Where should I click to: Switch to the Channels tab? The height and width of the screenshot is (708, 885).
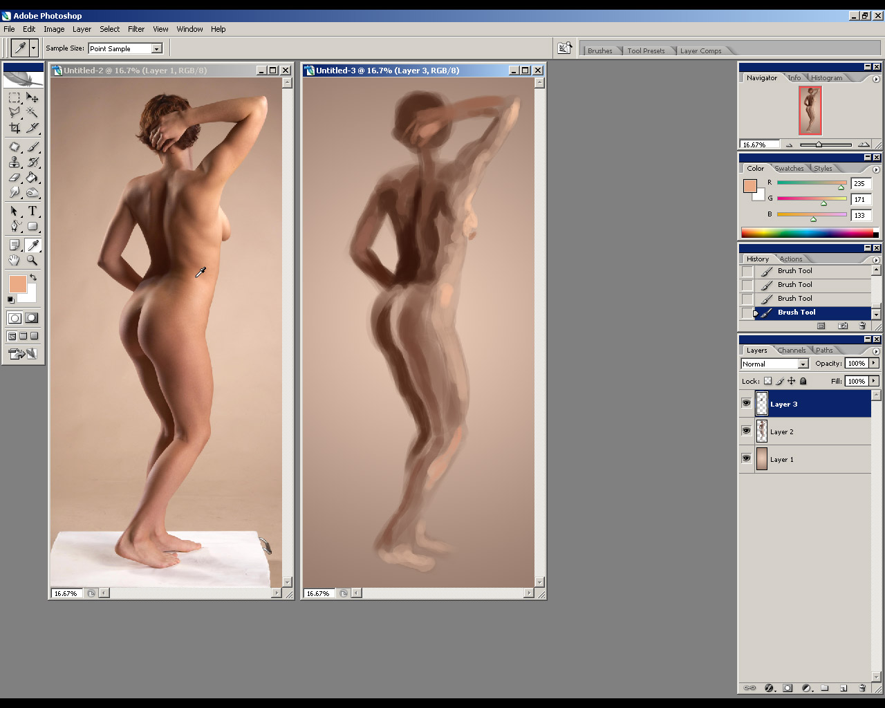point(792,351)
